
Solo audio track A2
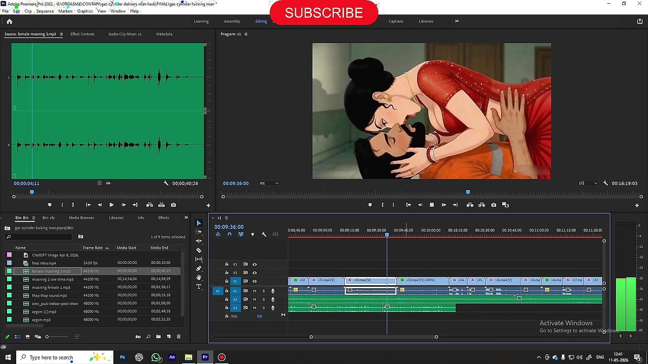click(263, 299)
